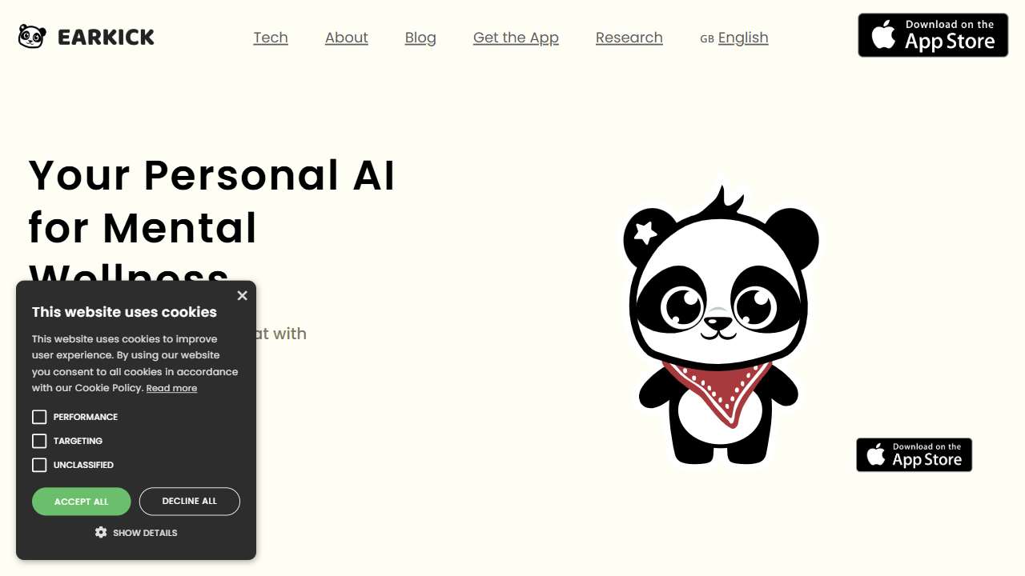Image resolution: width=1025 pixels, height=576 pixels.
Task: Click the gear icon beside Show Details
Action: pos(101,532)
